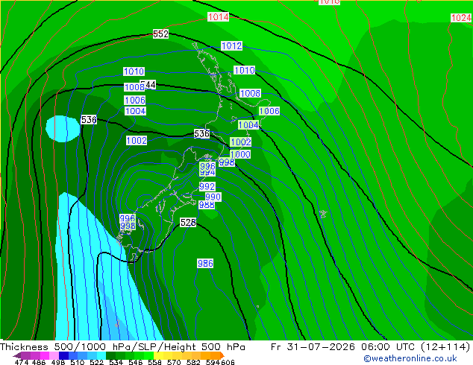
Task: Pick the cyan swatch above legend value 522
Action: point(101,355)
